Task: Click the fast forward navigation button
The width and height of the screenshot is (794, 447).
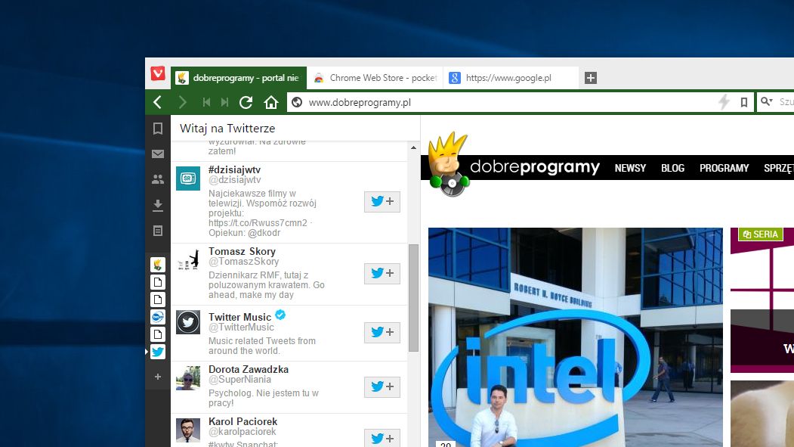Action: tap(225, 102)
